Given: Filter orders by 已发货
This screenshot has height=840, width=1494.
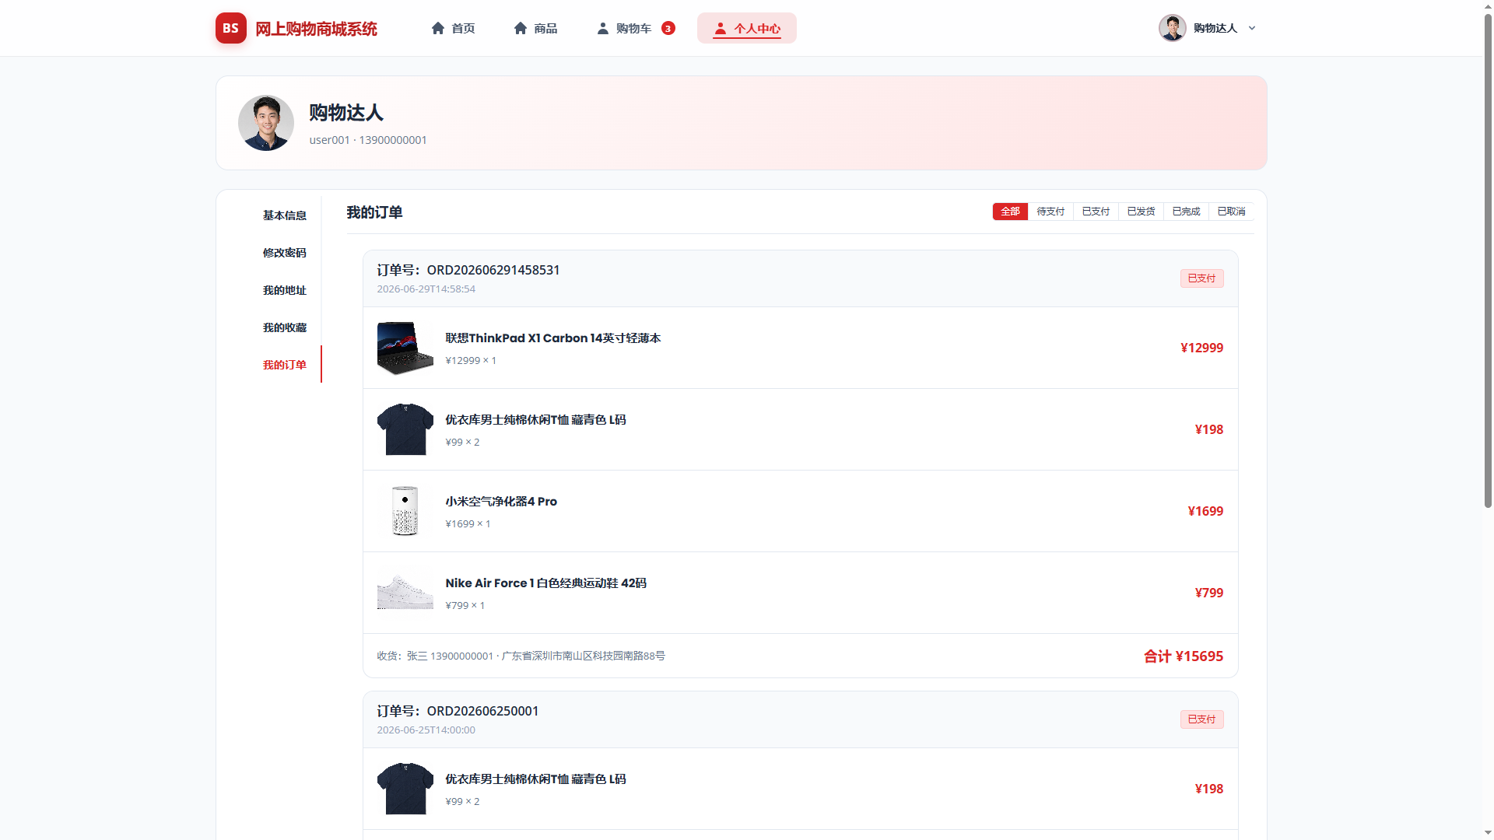Looking at the screenshot, I should (1141, 212).
